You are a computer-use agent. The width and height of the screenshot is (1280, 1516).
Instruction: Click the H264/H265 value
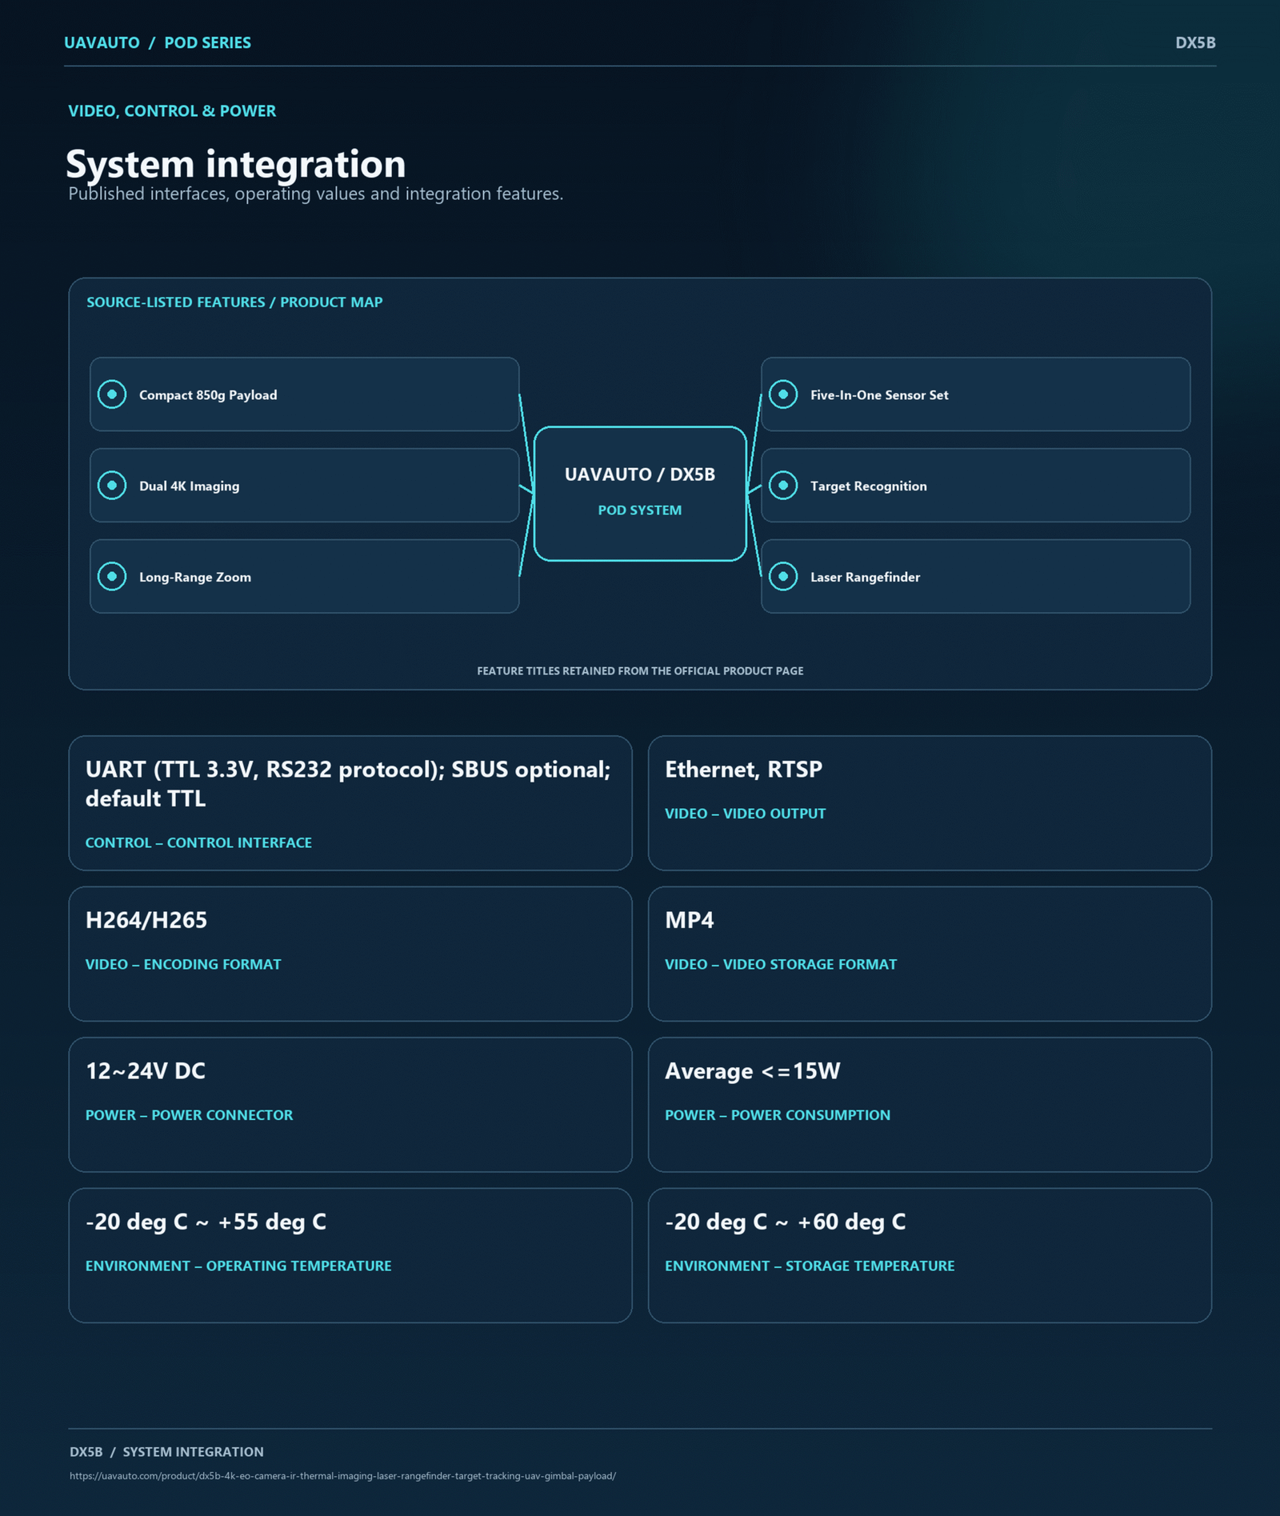[x=146, y=921]
